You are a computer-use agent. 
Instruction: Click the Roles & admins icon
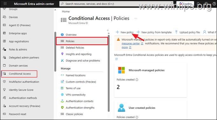pyautogui.click(x=4, y=49)
